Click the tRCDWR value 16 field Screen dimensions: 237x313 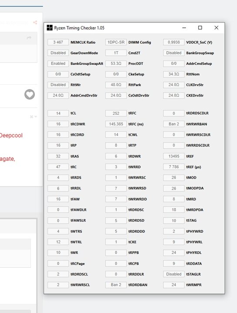58,124
